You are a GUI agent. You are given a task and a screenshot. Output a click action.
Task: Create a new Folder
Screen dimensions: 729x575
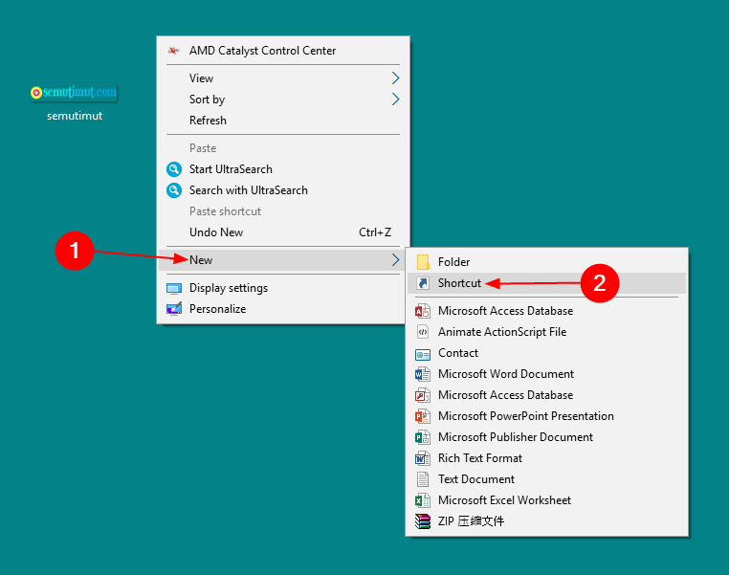pyautogui.click(x=547, y=262)
